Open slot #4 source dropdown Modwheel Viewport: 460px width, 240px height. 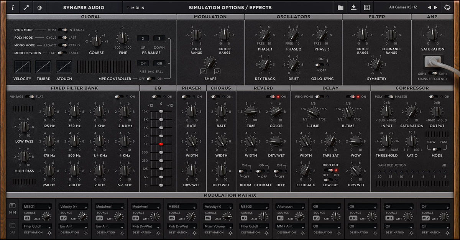coord(145,207)
